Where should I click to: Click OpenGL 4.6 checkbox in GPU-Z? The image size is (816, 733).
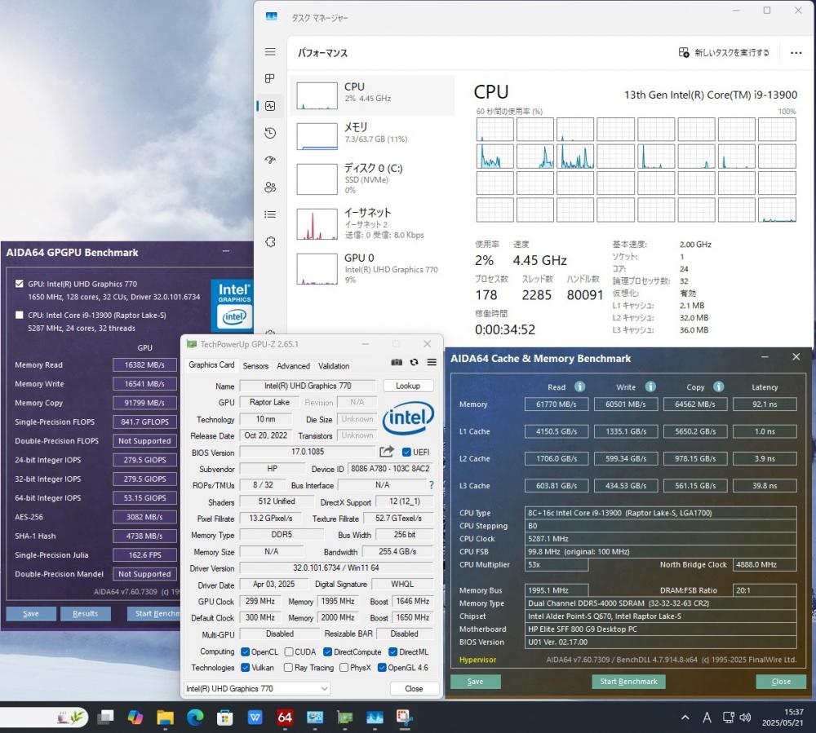(381, 668)
